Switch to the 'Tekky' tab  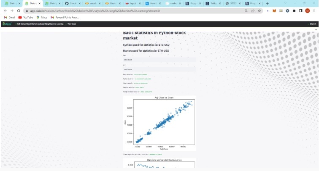[213, 3]
